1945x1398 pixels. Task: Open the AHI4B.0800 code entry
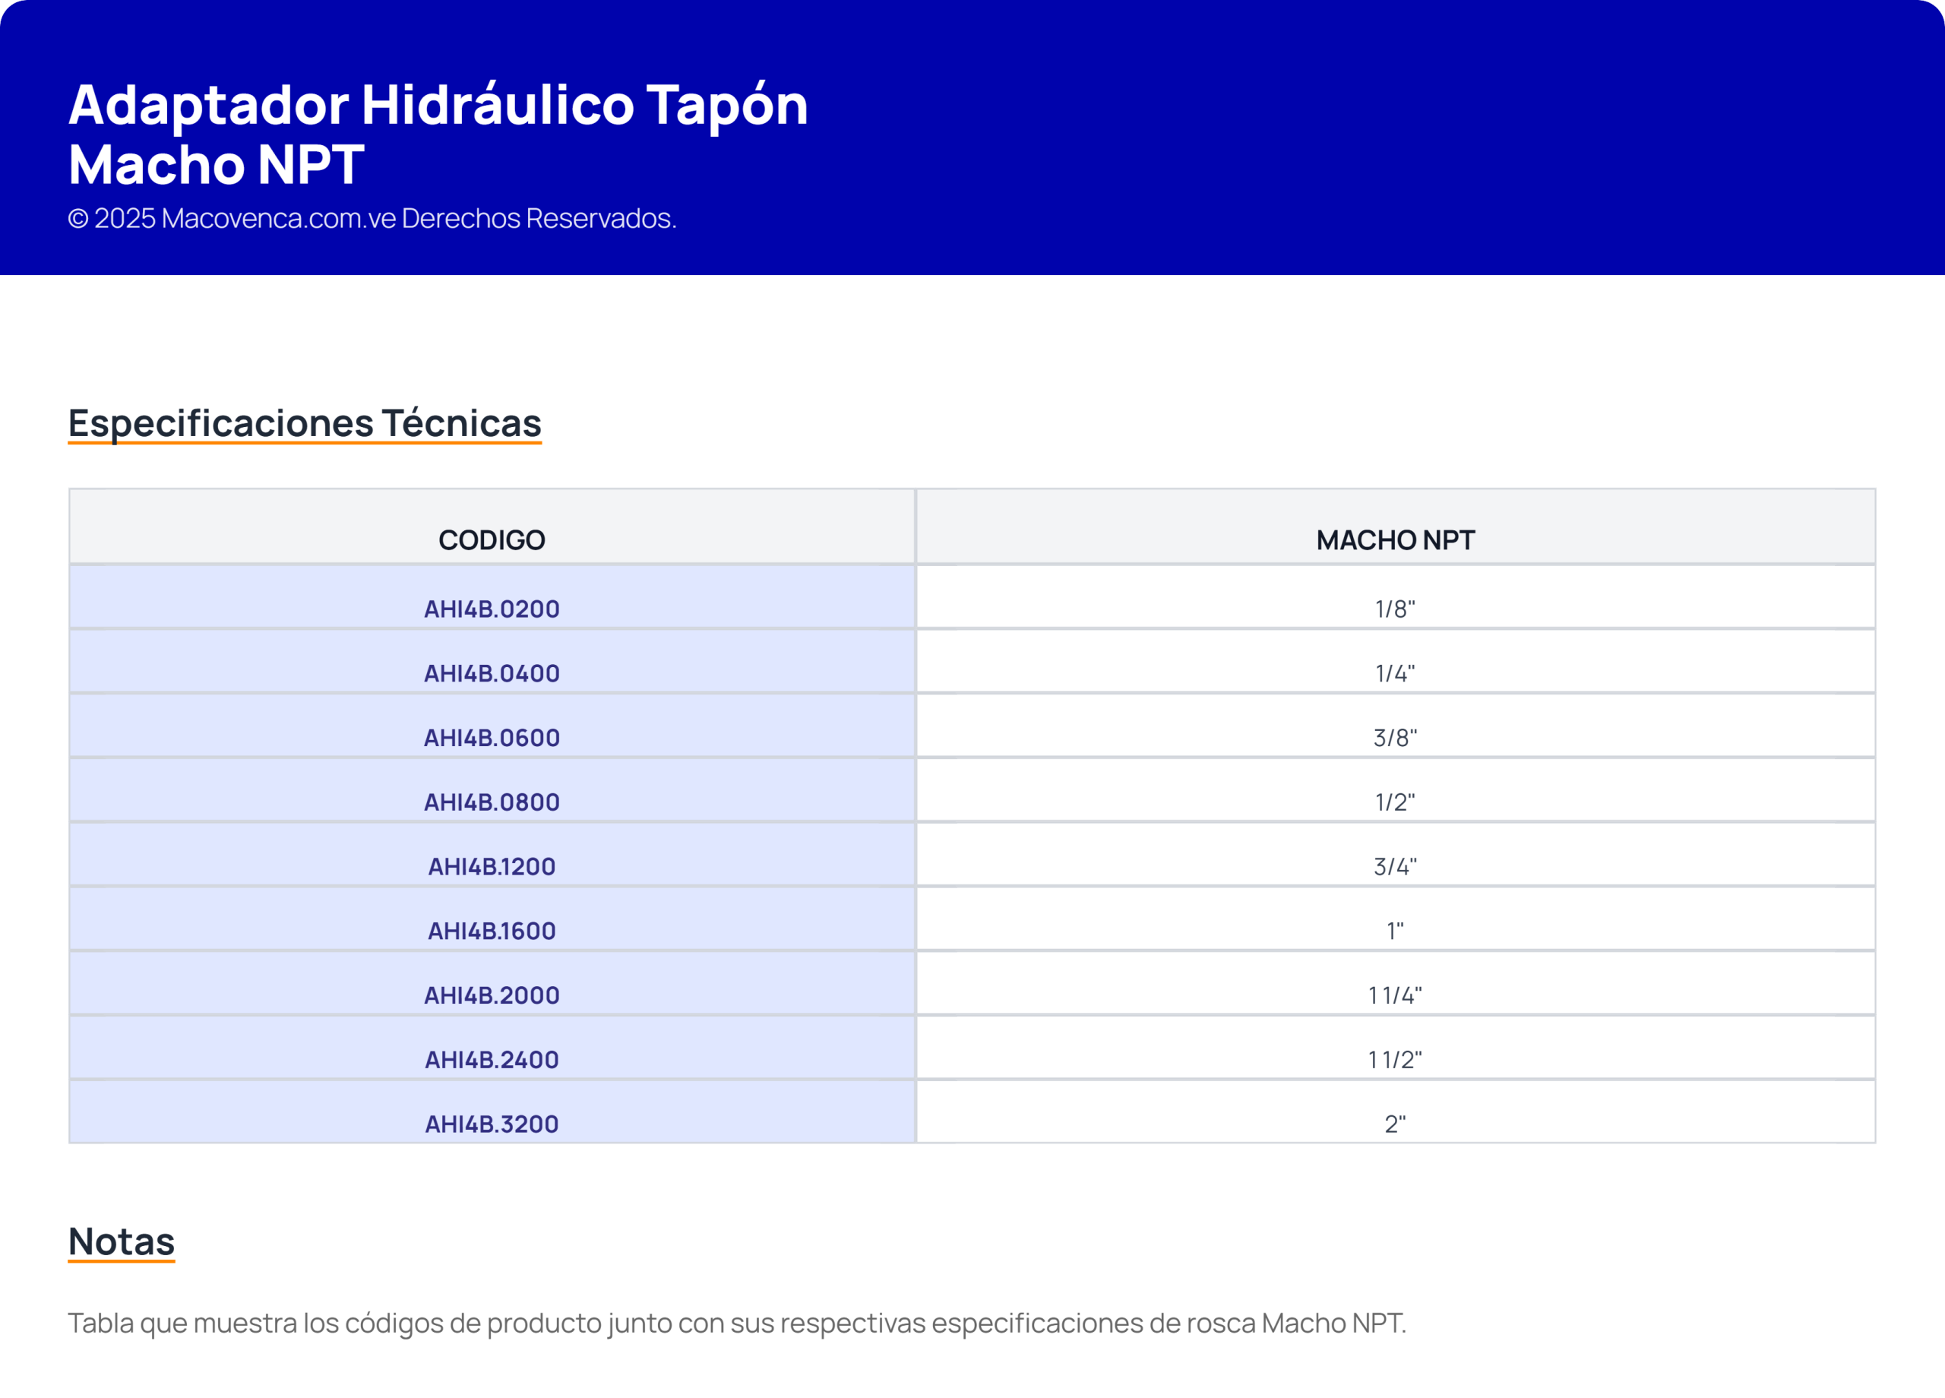click(x=492, y=802)
